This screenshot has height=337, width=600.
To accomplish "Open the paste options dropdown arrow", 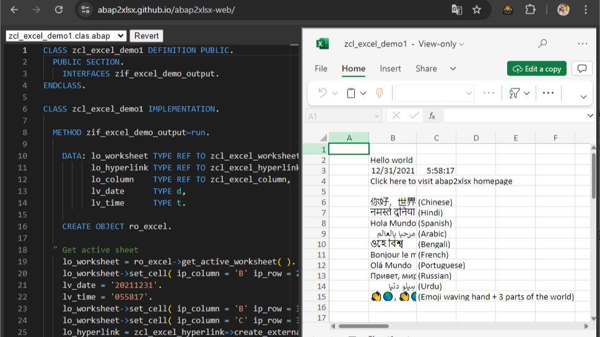I will coord(363,93).
